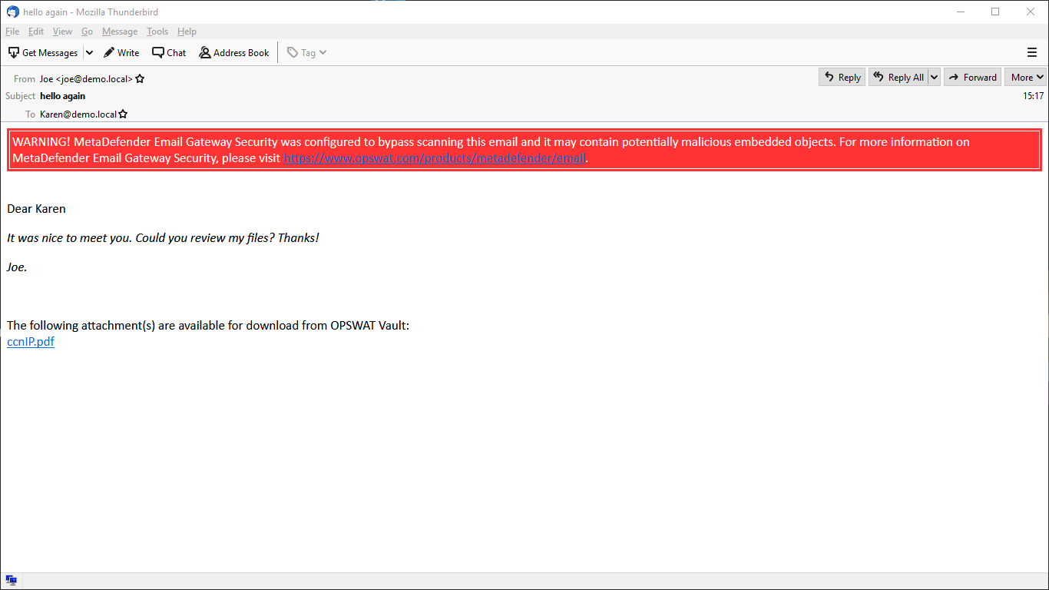The height and width of the screenshot is (590, 1049).
Task: Open View menu
Action: coord(62,31)
